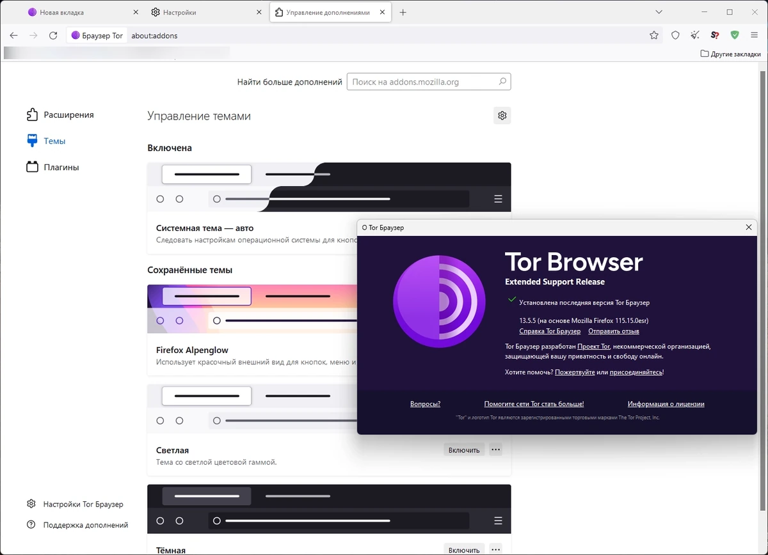Open the NoScript extension icon
The image size is (768, 555).
tap(715, 36)
